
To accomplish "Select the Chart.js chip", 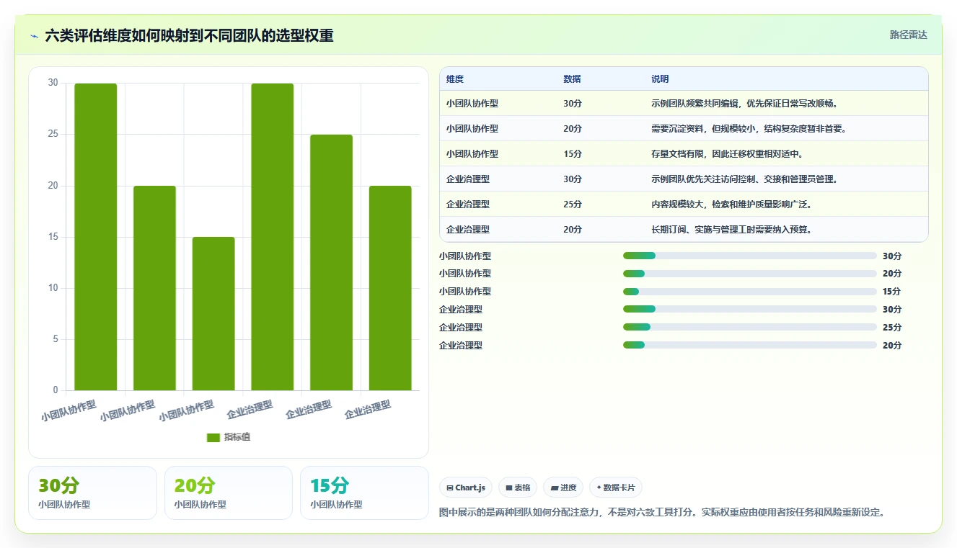I will [x=466, y=488].
